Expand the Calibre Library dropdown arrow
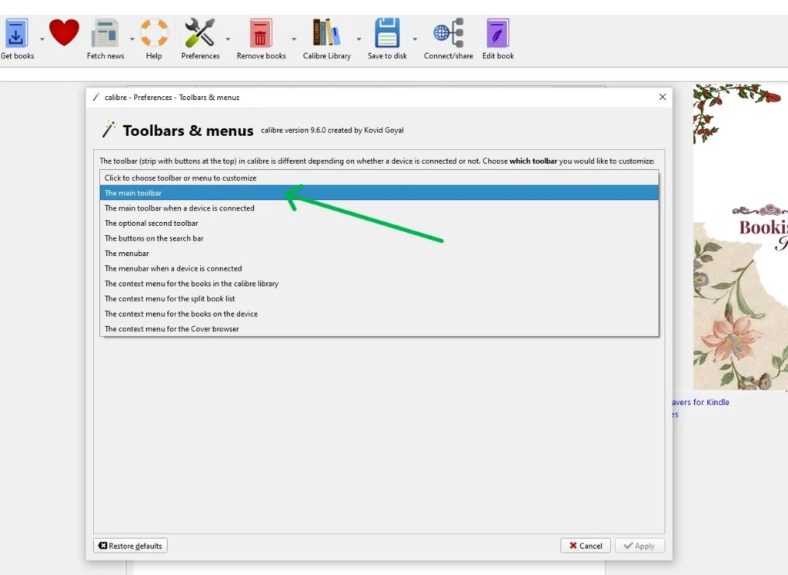 coord(359,38)
